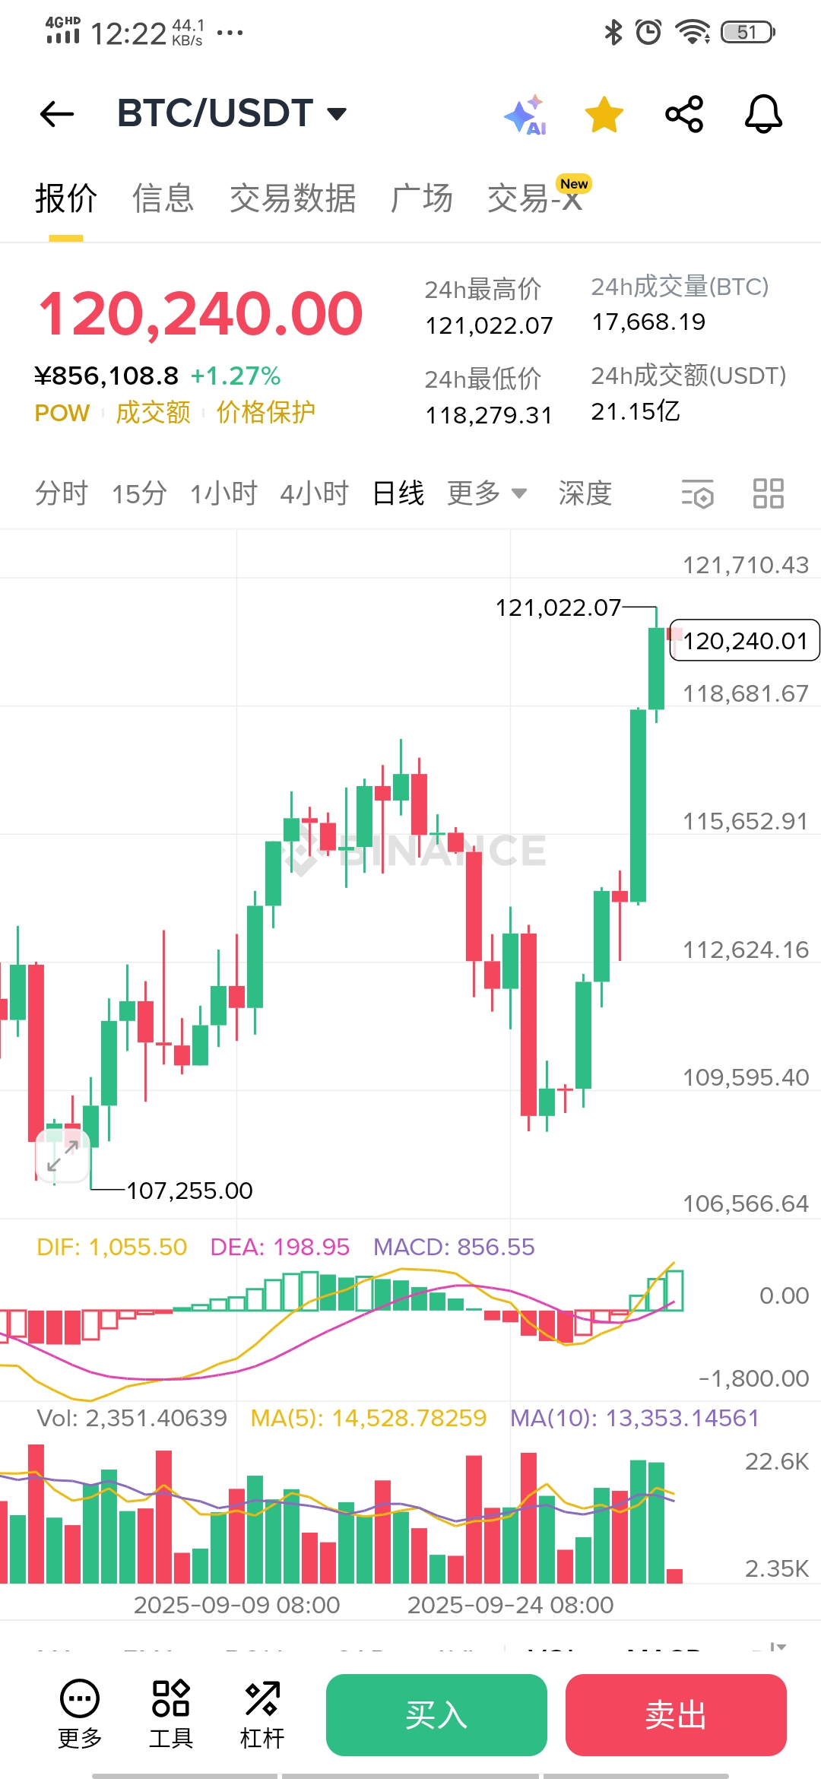Tap the 杠杆 margin icon
821x1779 pixels.
[x=262, y=1714]
